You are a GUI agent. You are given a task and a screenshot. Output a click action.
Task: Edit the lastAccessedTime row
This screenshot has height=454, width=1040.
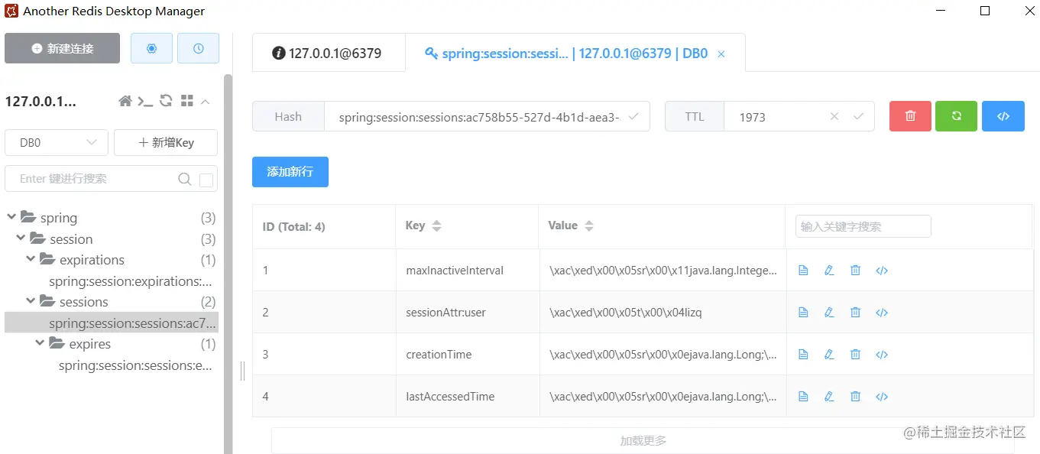point(829,397)
